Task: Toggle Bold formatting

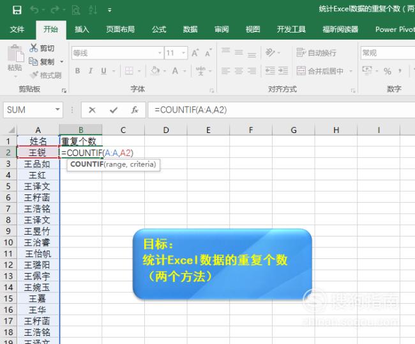Action: (77, 71)
